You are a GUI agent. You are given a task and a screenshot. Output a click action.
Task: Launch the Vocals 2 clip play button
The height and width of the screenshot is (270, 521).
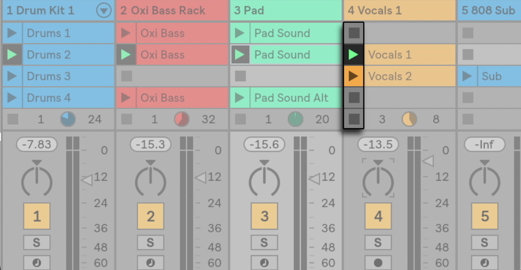click(x=354, y=76)
